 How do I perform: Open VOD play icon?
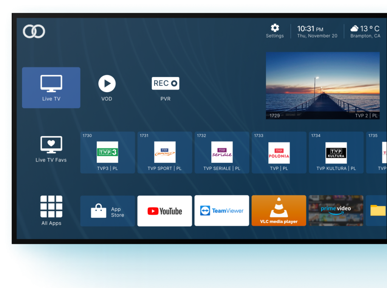coord(107,84)
